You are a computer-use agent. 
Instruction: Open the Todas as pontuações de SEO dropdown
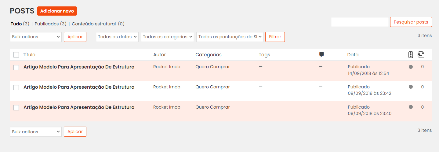pyautogui.click(x=230, y=37)
